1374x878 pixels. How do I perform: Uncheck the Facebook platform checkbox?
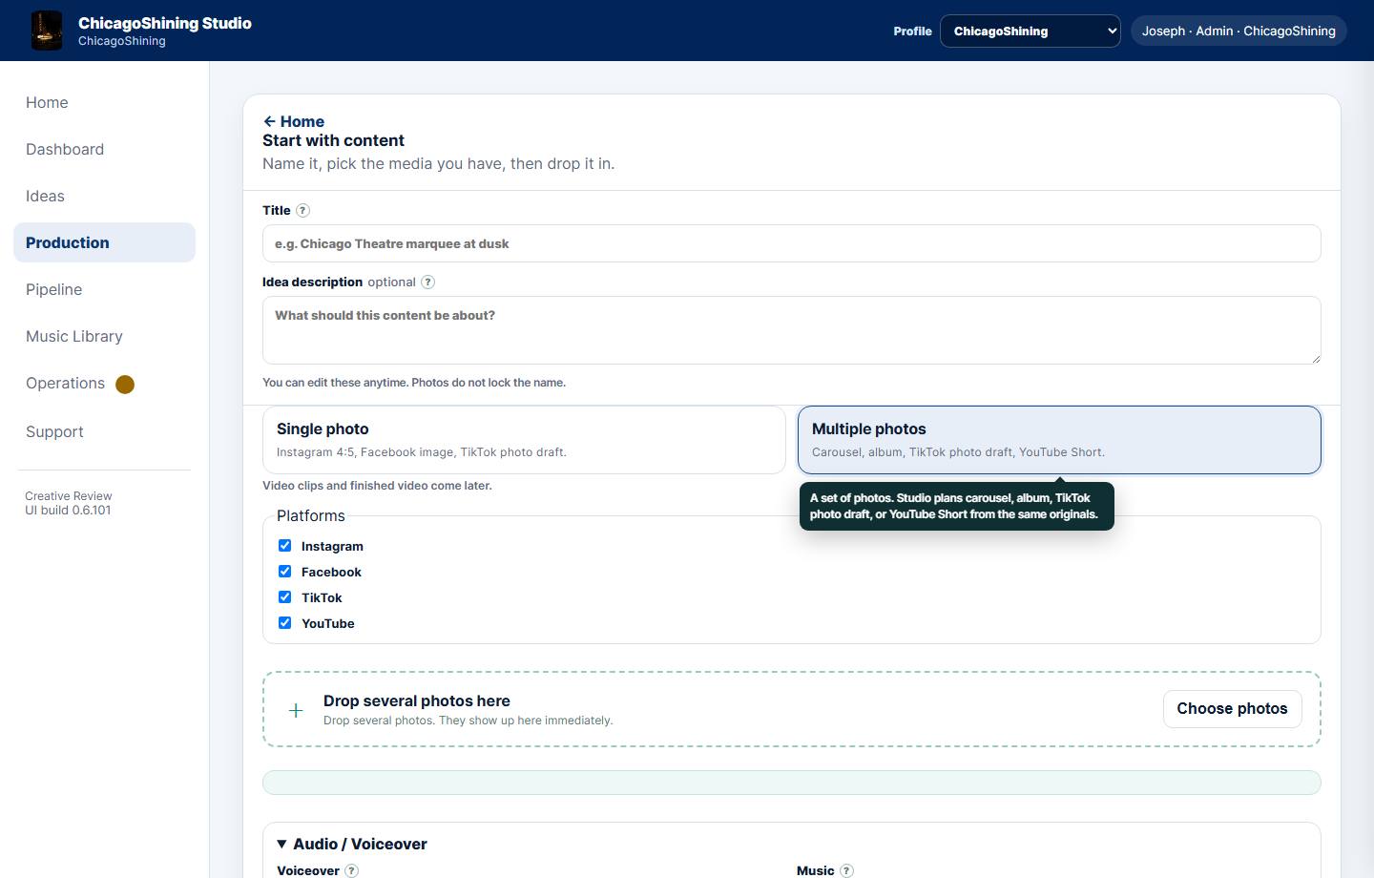click(x=284, y=572)
